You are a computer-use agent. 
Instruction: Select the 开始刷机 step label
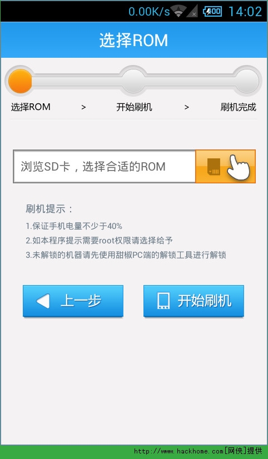click(x=134, y=107)
